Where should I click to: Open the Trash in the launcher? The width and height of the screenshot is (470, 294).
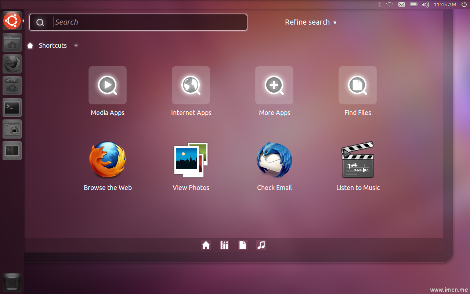pos(12,282)
